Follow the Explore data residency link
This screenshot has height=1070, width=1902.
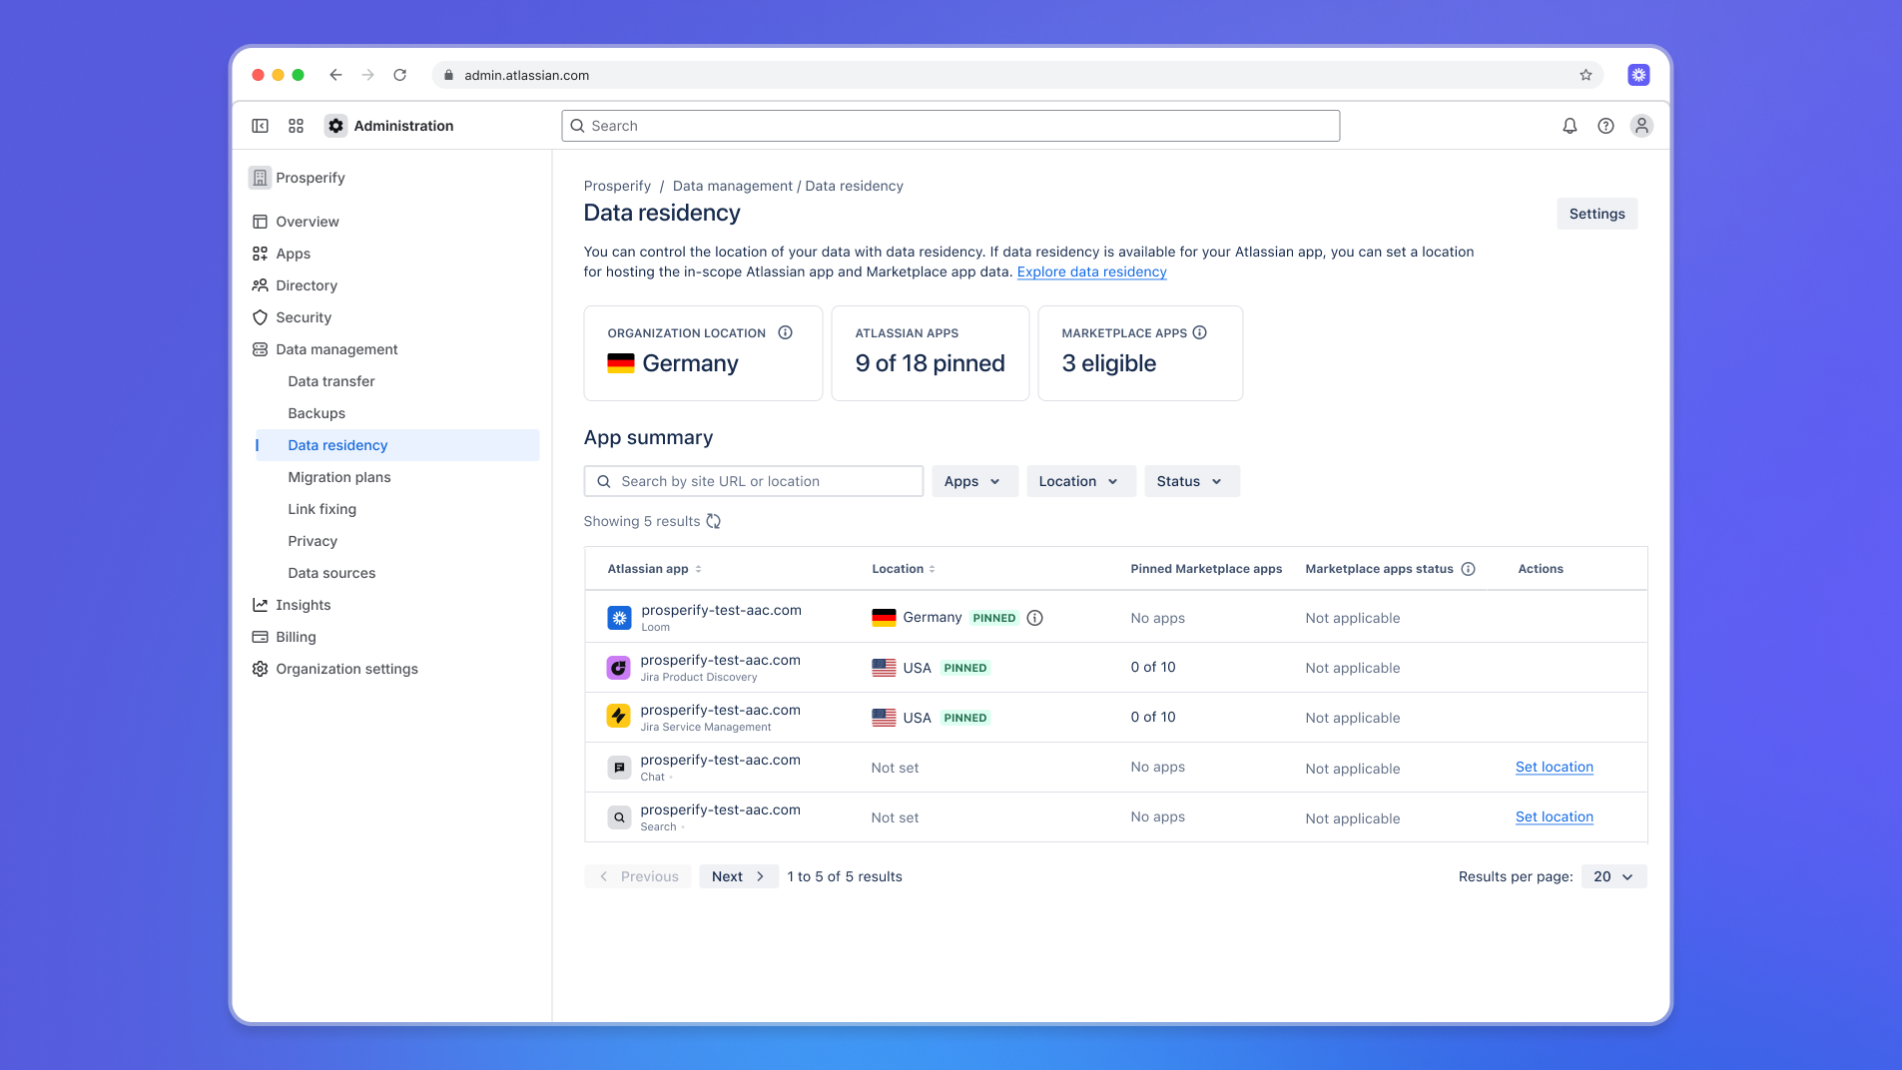[1091, 271]
